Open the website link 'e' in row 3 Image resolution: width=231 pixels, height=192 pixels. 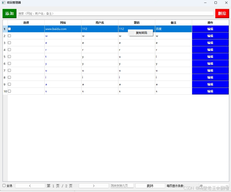tap(46, 43)
